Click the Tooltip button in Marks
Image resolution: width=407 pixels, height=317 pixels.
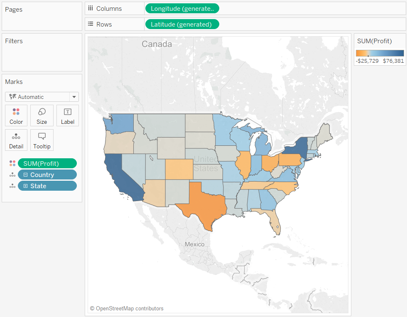pyautogui.click(x=42, y=140)
